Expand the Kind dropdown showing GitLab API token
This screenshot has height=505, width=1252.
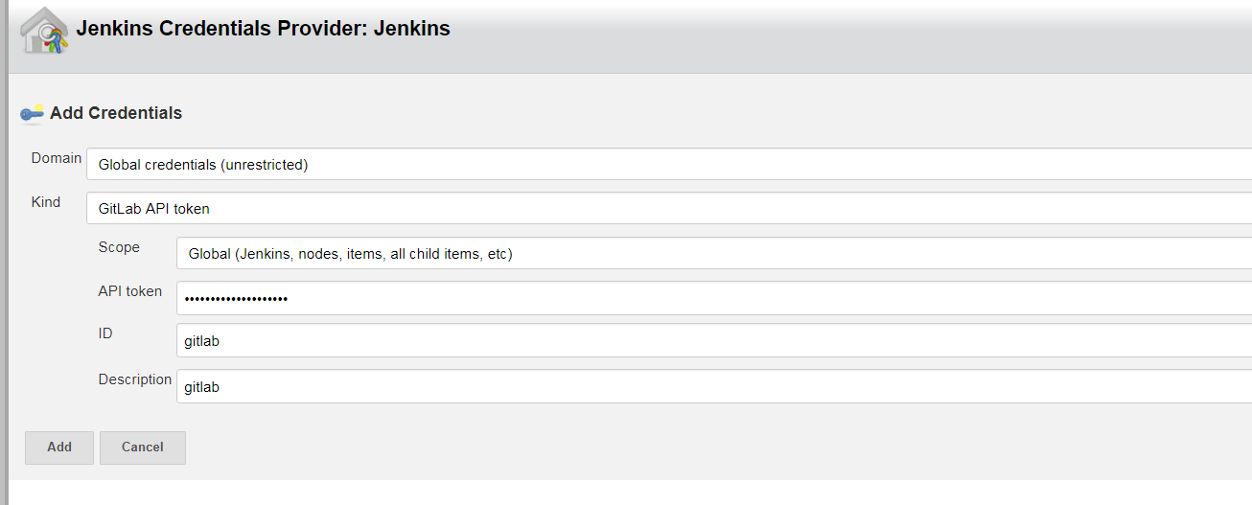[x=668, y=208]
